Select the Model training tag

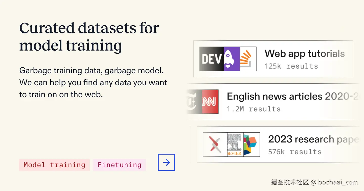pyautogui.click(x=54, y=165)
